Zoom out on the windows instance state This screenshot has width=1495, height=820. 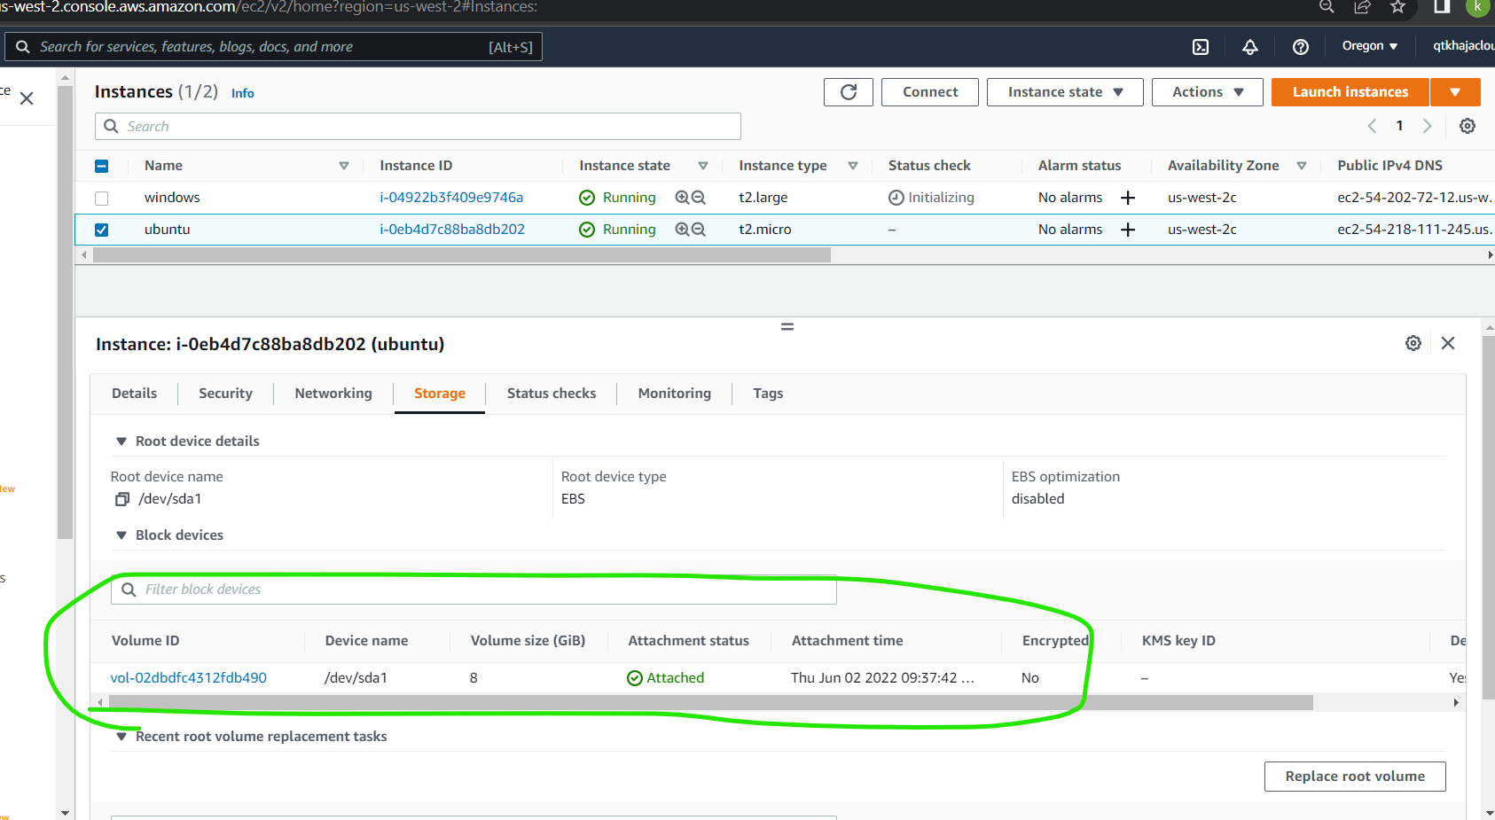point(699,198)
